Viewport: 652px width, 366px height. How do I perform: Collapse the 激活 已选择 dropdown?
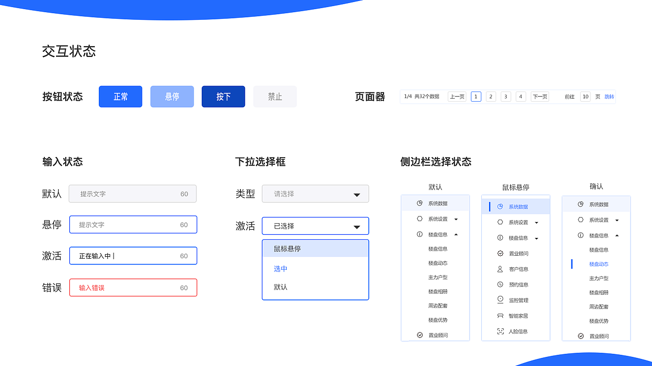(315, 226)
